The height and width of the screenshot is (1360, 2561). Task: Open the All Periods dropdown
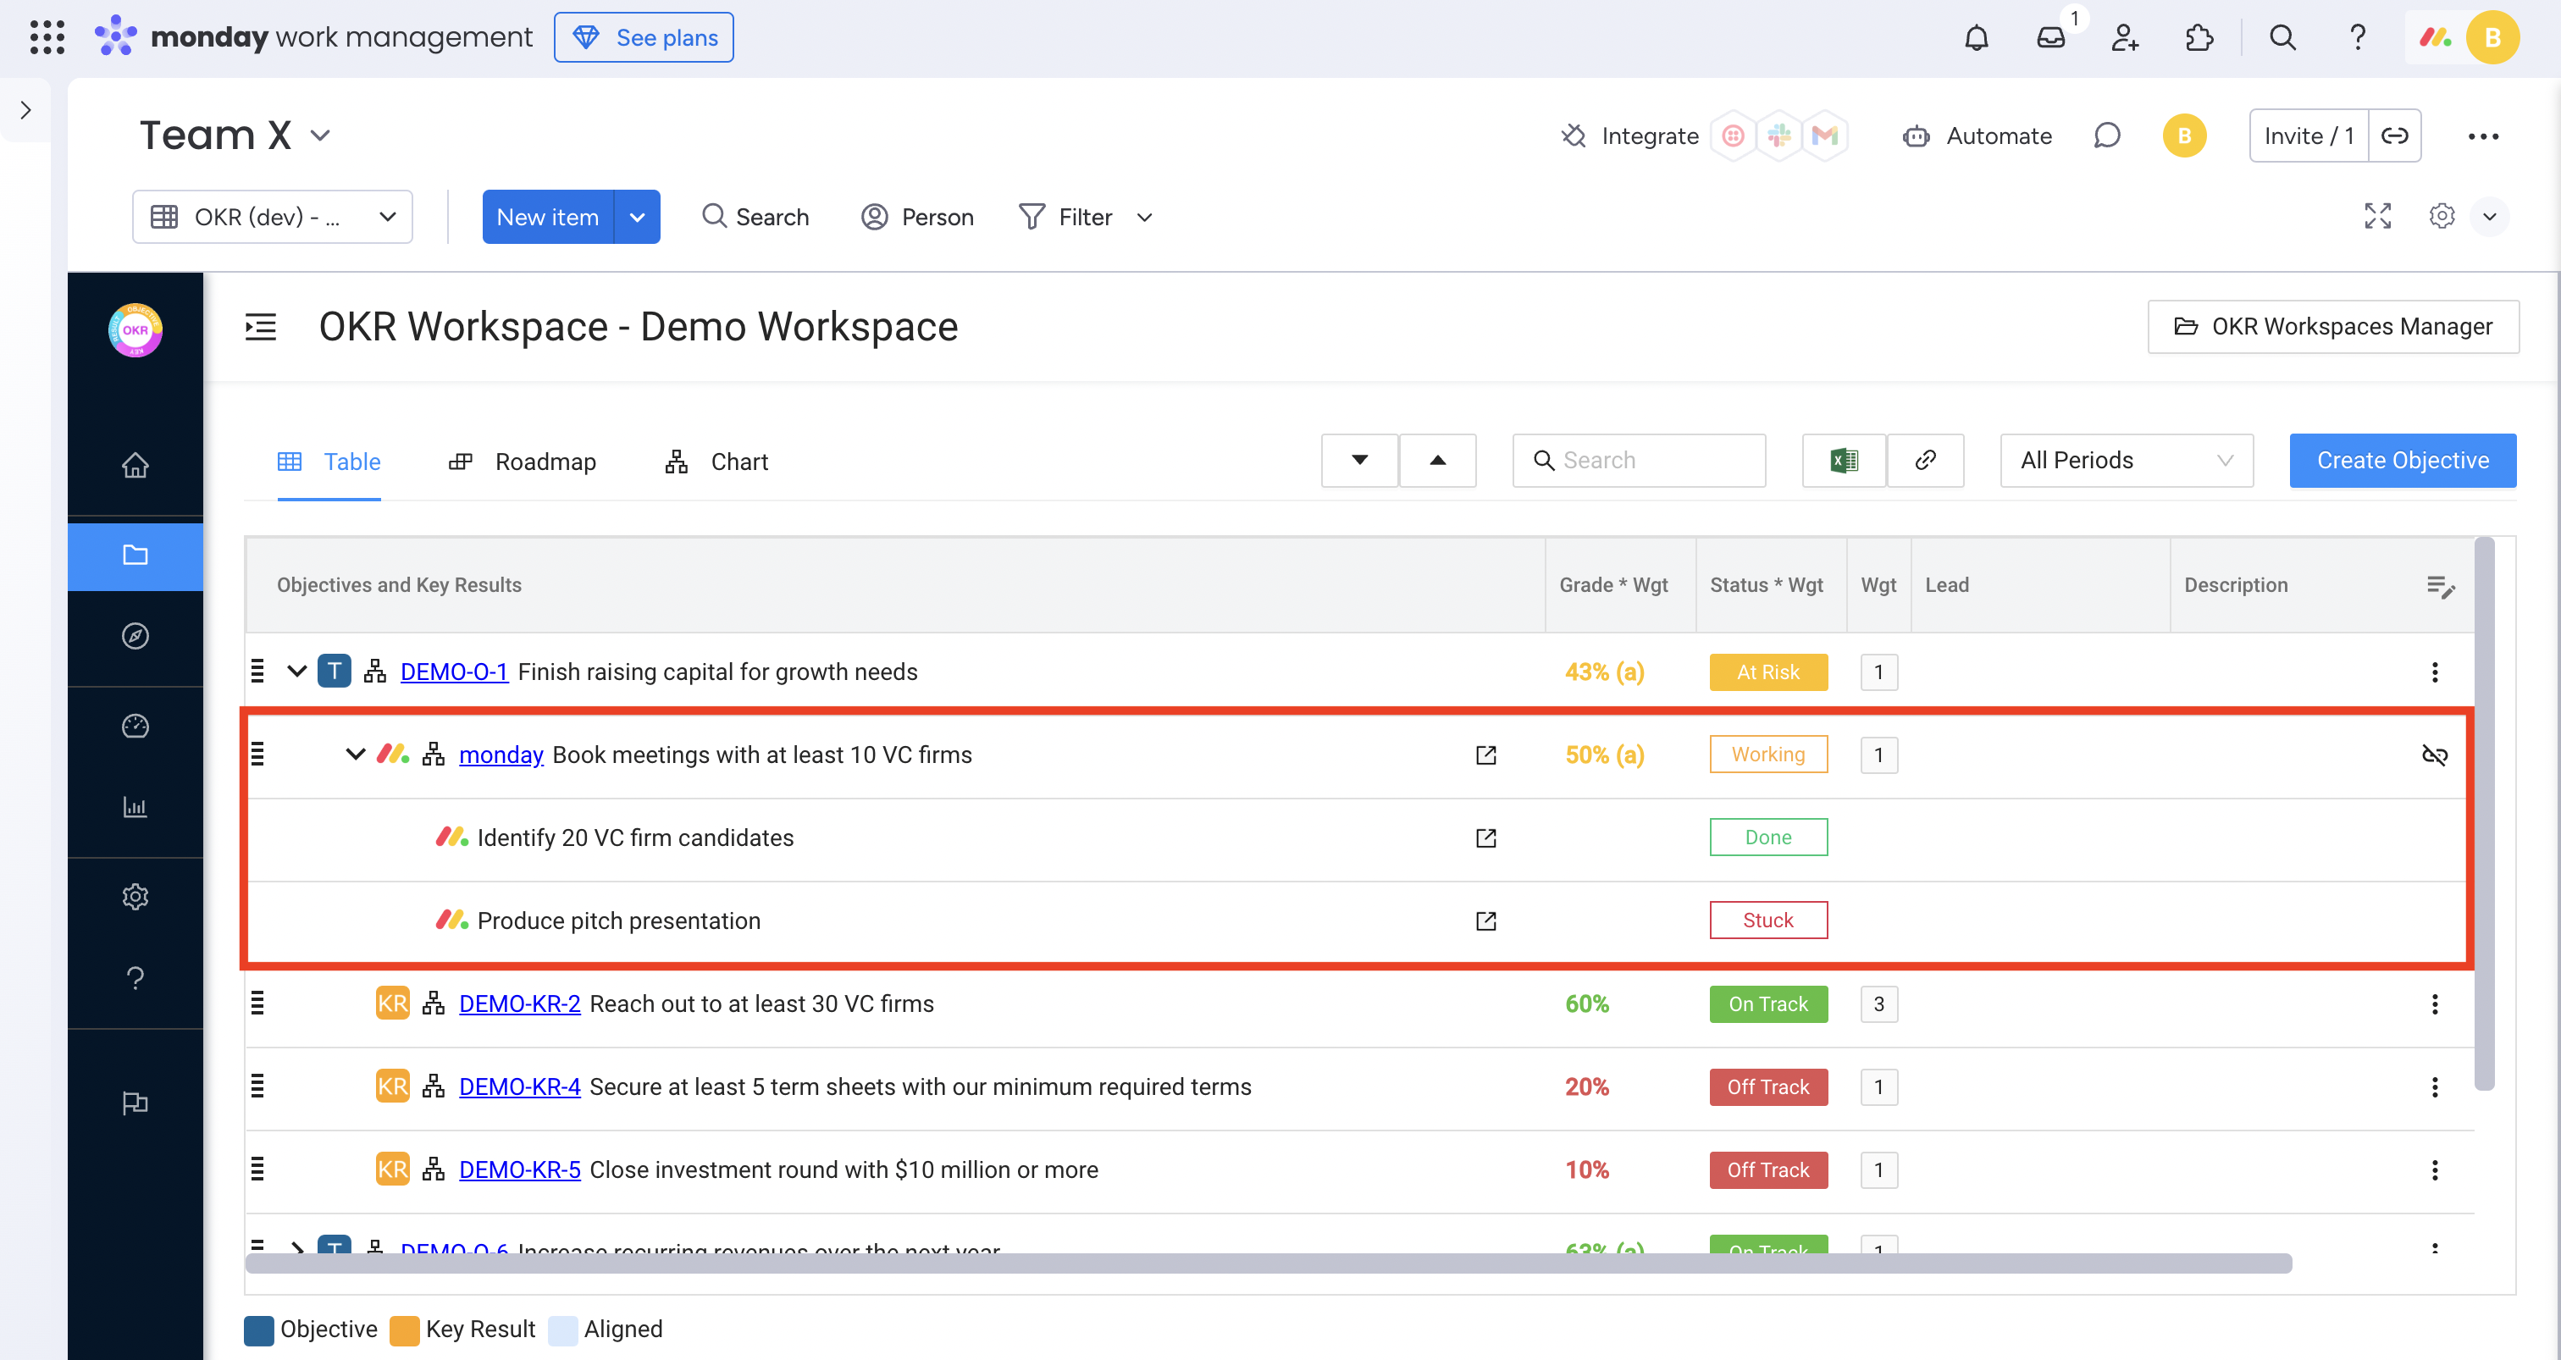coord(2126,461)
